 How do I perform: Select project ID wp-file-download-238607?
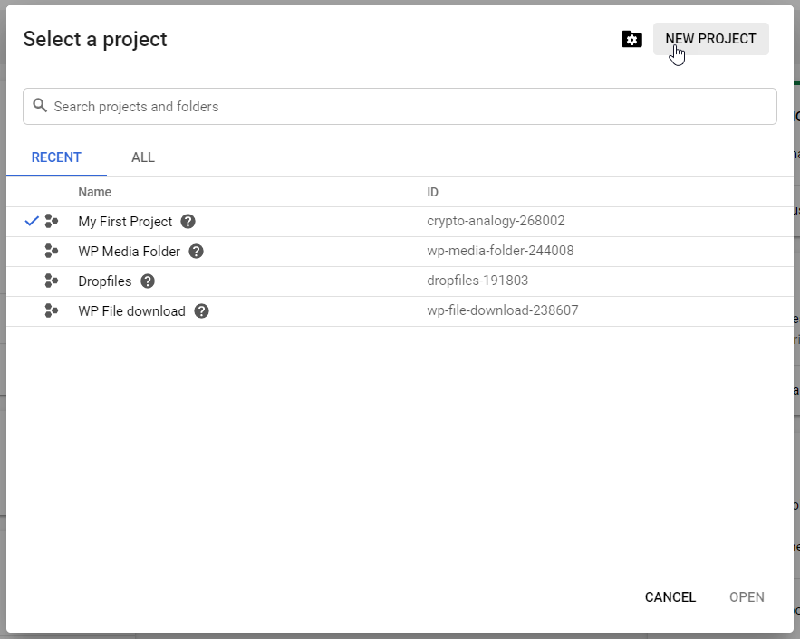coord(502,311)
